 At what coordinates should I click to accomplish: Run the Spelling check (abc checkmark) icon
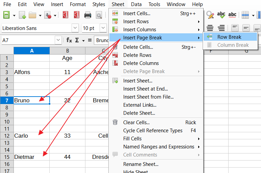pyautogui.click(x=221, y=15)
